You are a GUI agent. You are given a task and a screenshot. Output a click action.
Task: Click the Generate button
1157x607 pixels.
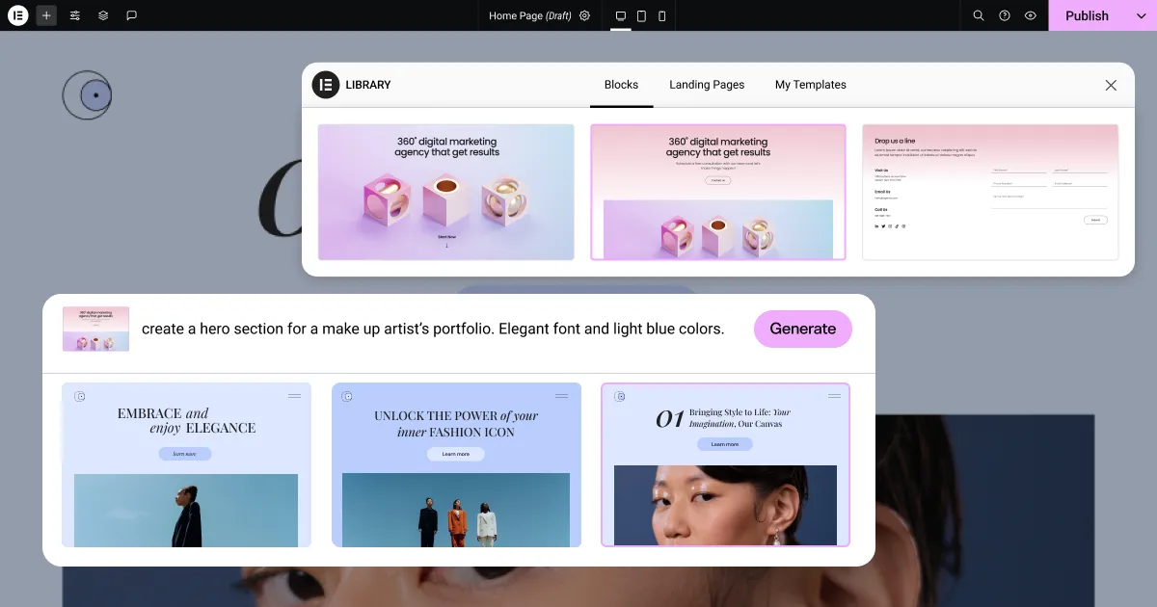[803, 329]
